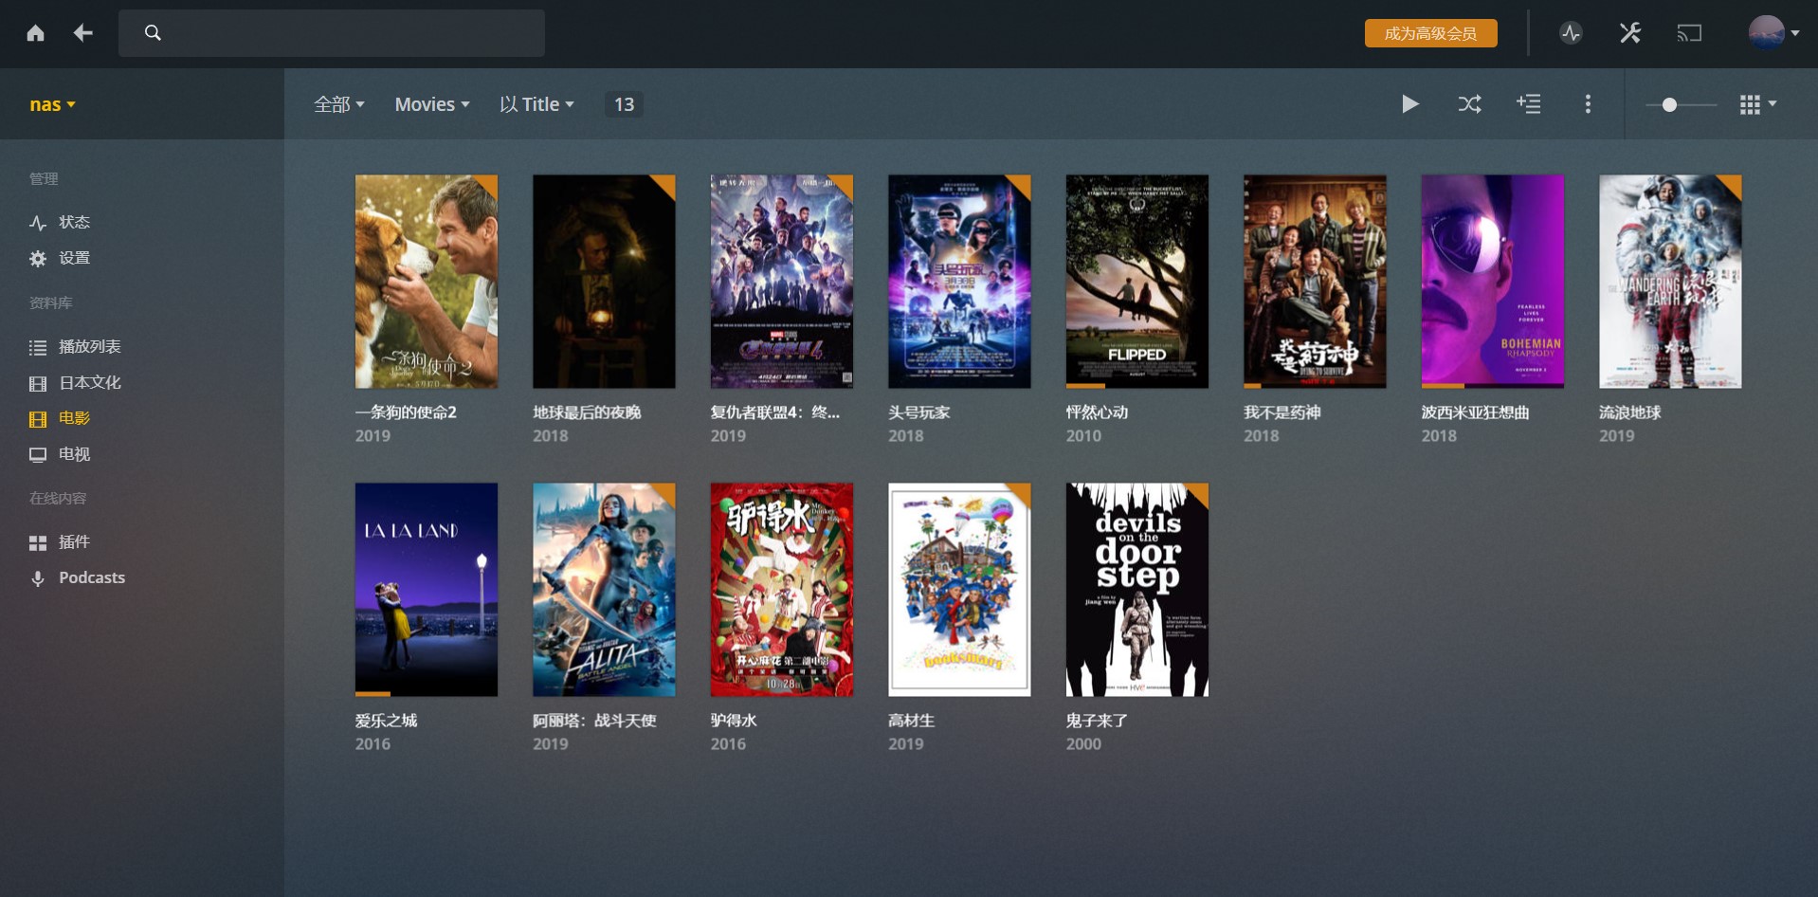
Task: Open Avengers 复仇者联盟4 poster
Action: point(782,282)
